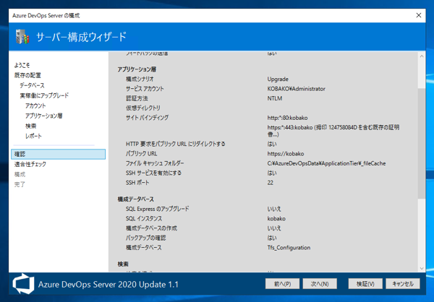
Task: Click the SSH サービスを有効にする label
Action: click(153, 173)
